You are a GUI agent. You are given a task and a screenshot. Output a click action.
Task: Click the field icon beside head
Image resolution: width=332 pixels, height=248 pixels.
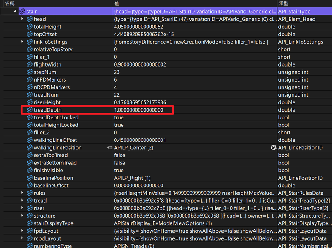click(x=30, y=19)
